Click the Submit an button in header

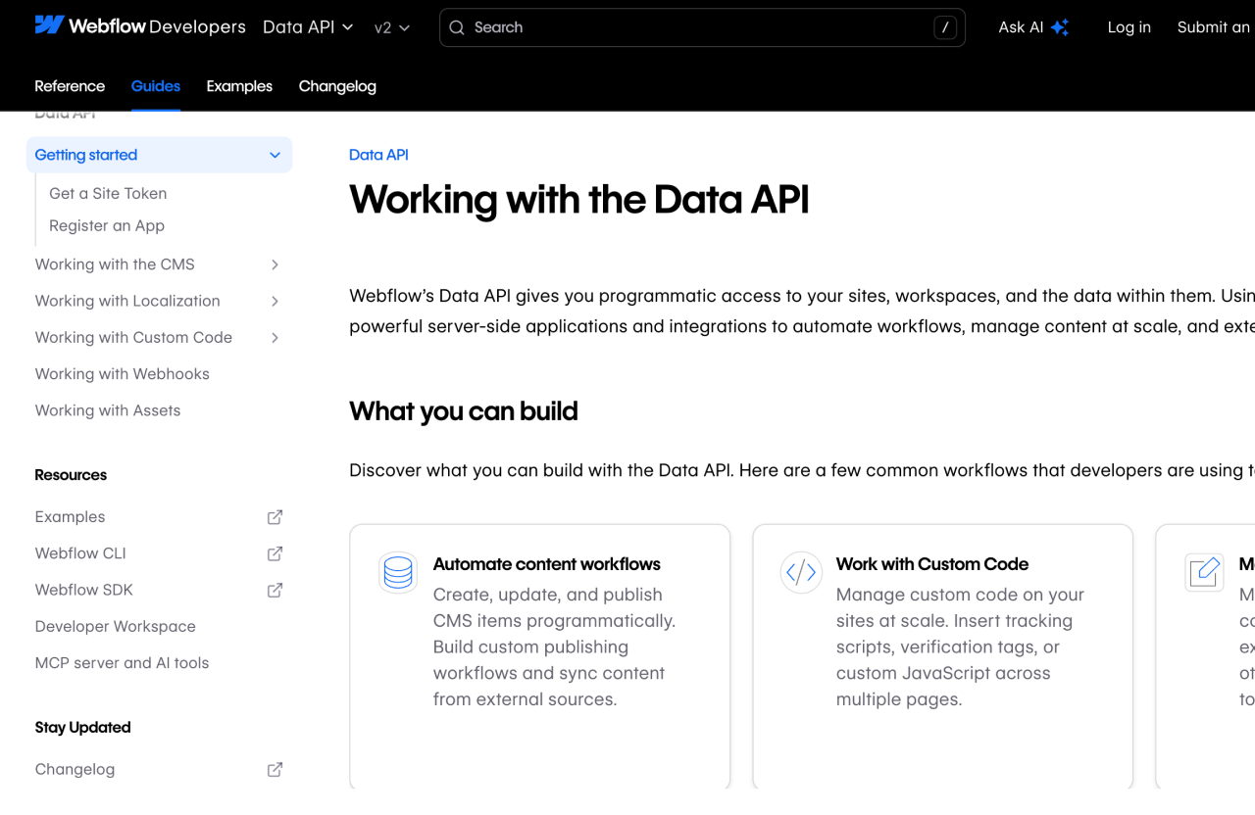tap(1214, 27)
